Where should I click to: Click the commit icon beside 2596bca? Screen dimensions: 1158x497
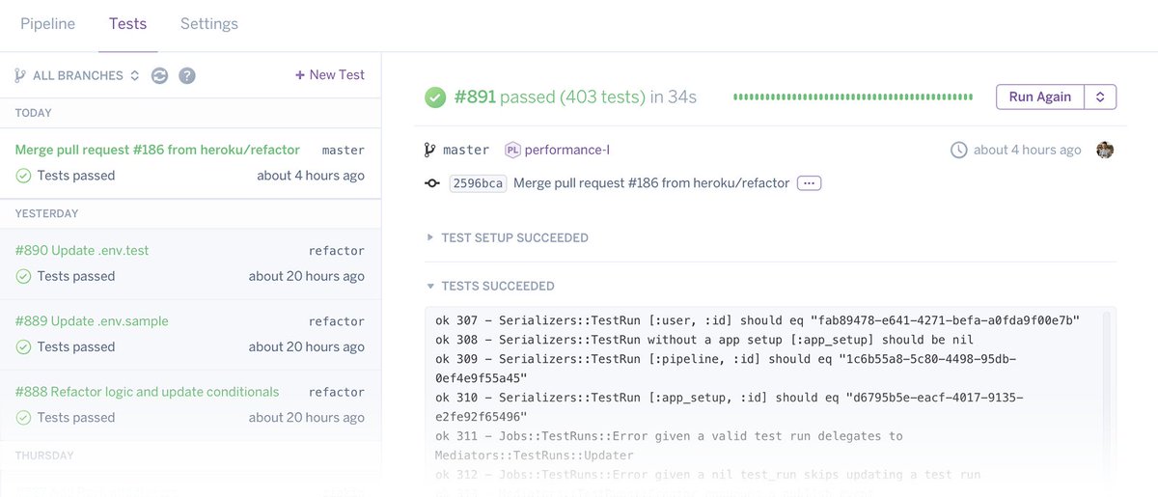click(432, 183)
